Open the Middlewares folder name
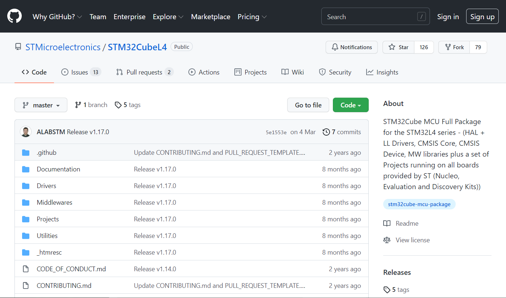The image size is (506, 298). pyautogui.click(x=55, y=203)
